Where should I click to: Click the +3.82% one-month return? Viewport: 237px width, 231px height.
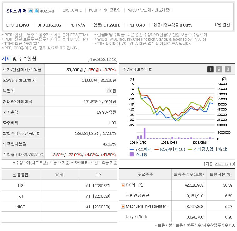click(57, 155)
